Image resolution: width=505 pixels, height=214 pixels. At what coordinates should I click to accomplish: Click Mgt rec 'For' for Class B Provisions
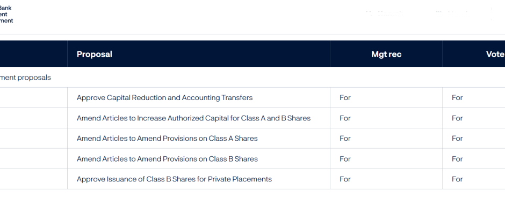pyautogui.click(x=345, y=159)
